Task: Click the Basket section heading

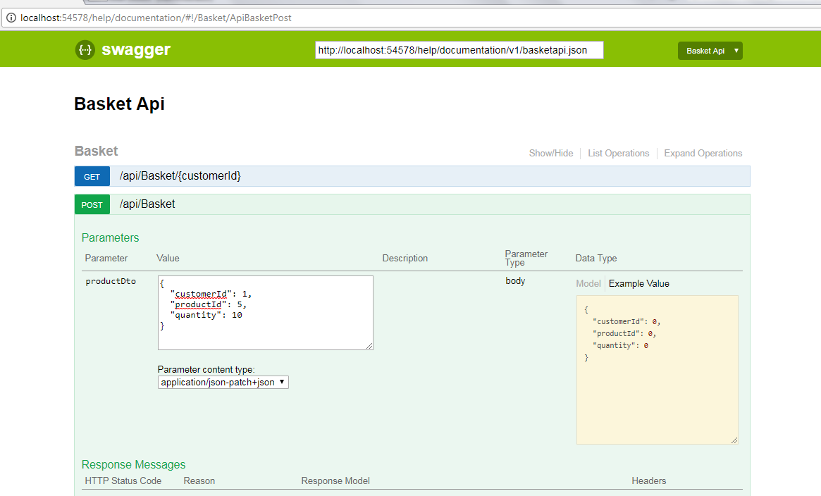Action: [97, 151]
